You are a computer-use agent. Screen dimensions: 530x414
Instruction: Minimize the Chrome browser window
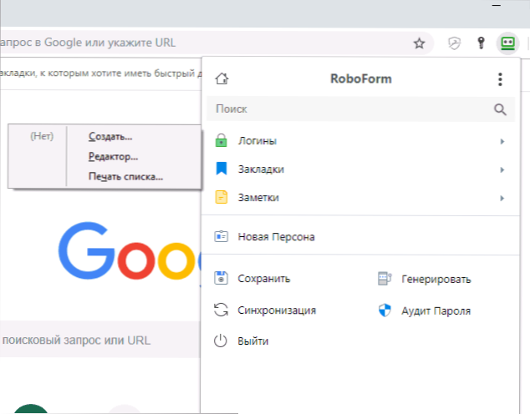tap(496, 6)
